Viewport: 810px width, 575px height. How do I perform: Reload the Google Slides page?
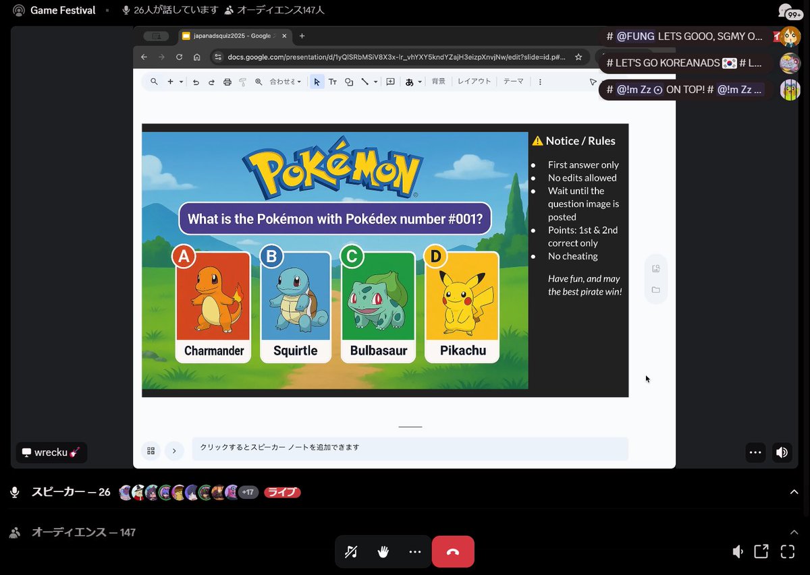179,57
